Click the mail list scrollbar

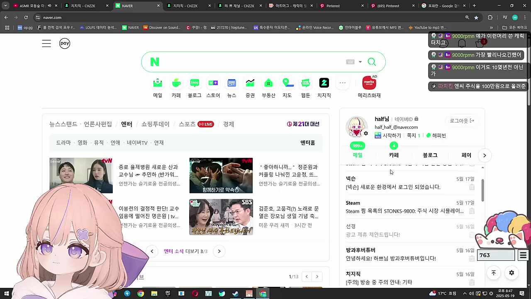(482, 191)
